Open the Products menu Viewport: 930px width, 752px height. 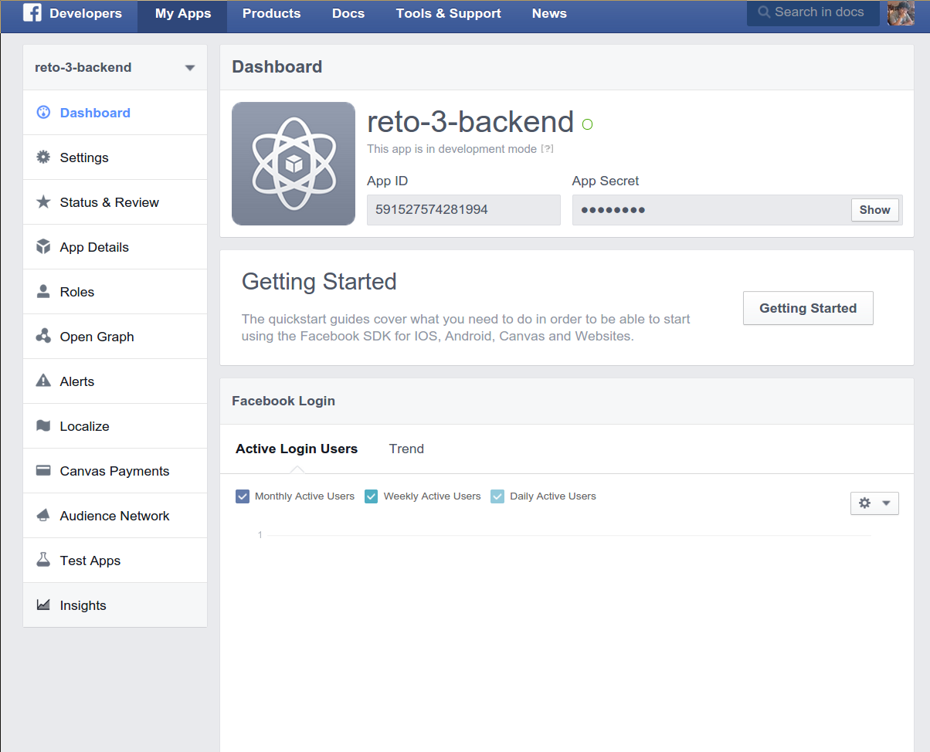pos(271,14)
